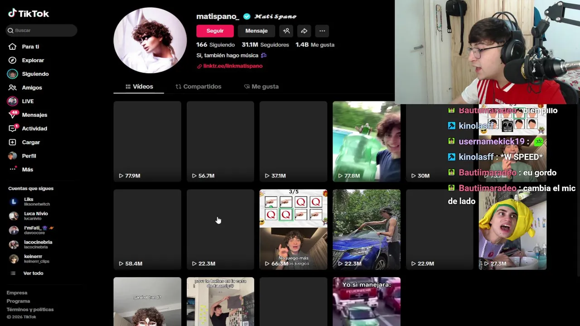Click the Seguir button
The width and height of the screenshot is (580, 326).
[215, 31]
